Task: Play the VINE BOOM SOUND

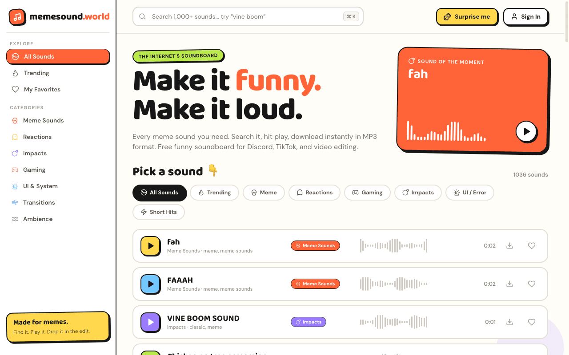Action: [150, 322]
